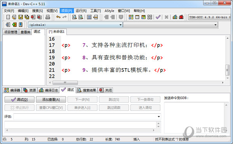233x144 pixels.
Task: Click the Debug checkmark toolbar icon
Action: [x=158, y=17]
